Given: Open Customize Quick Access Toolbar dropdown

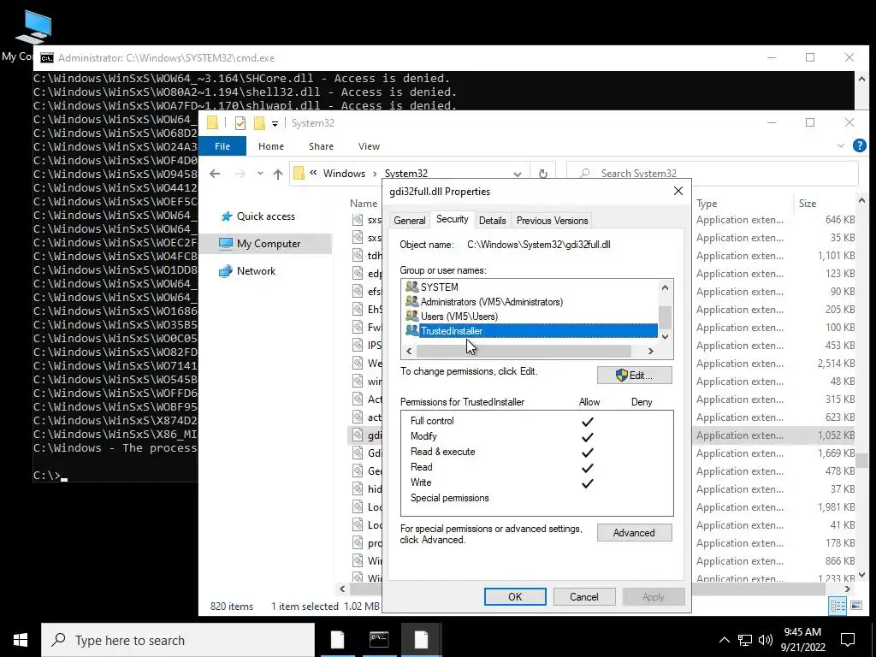Looking at the screenshot, I should coord(275,123).
